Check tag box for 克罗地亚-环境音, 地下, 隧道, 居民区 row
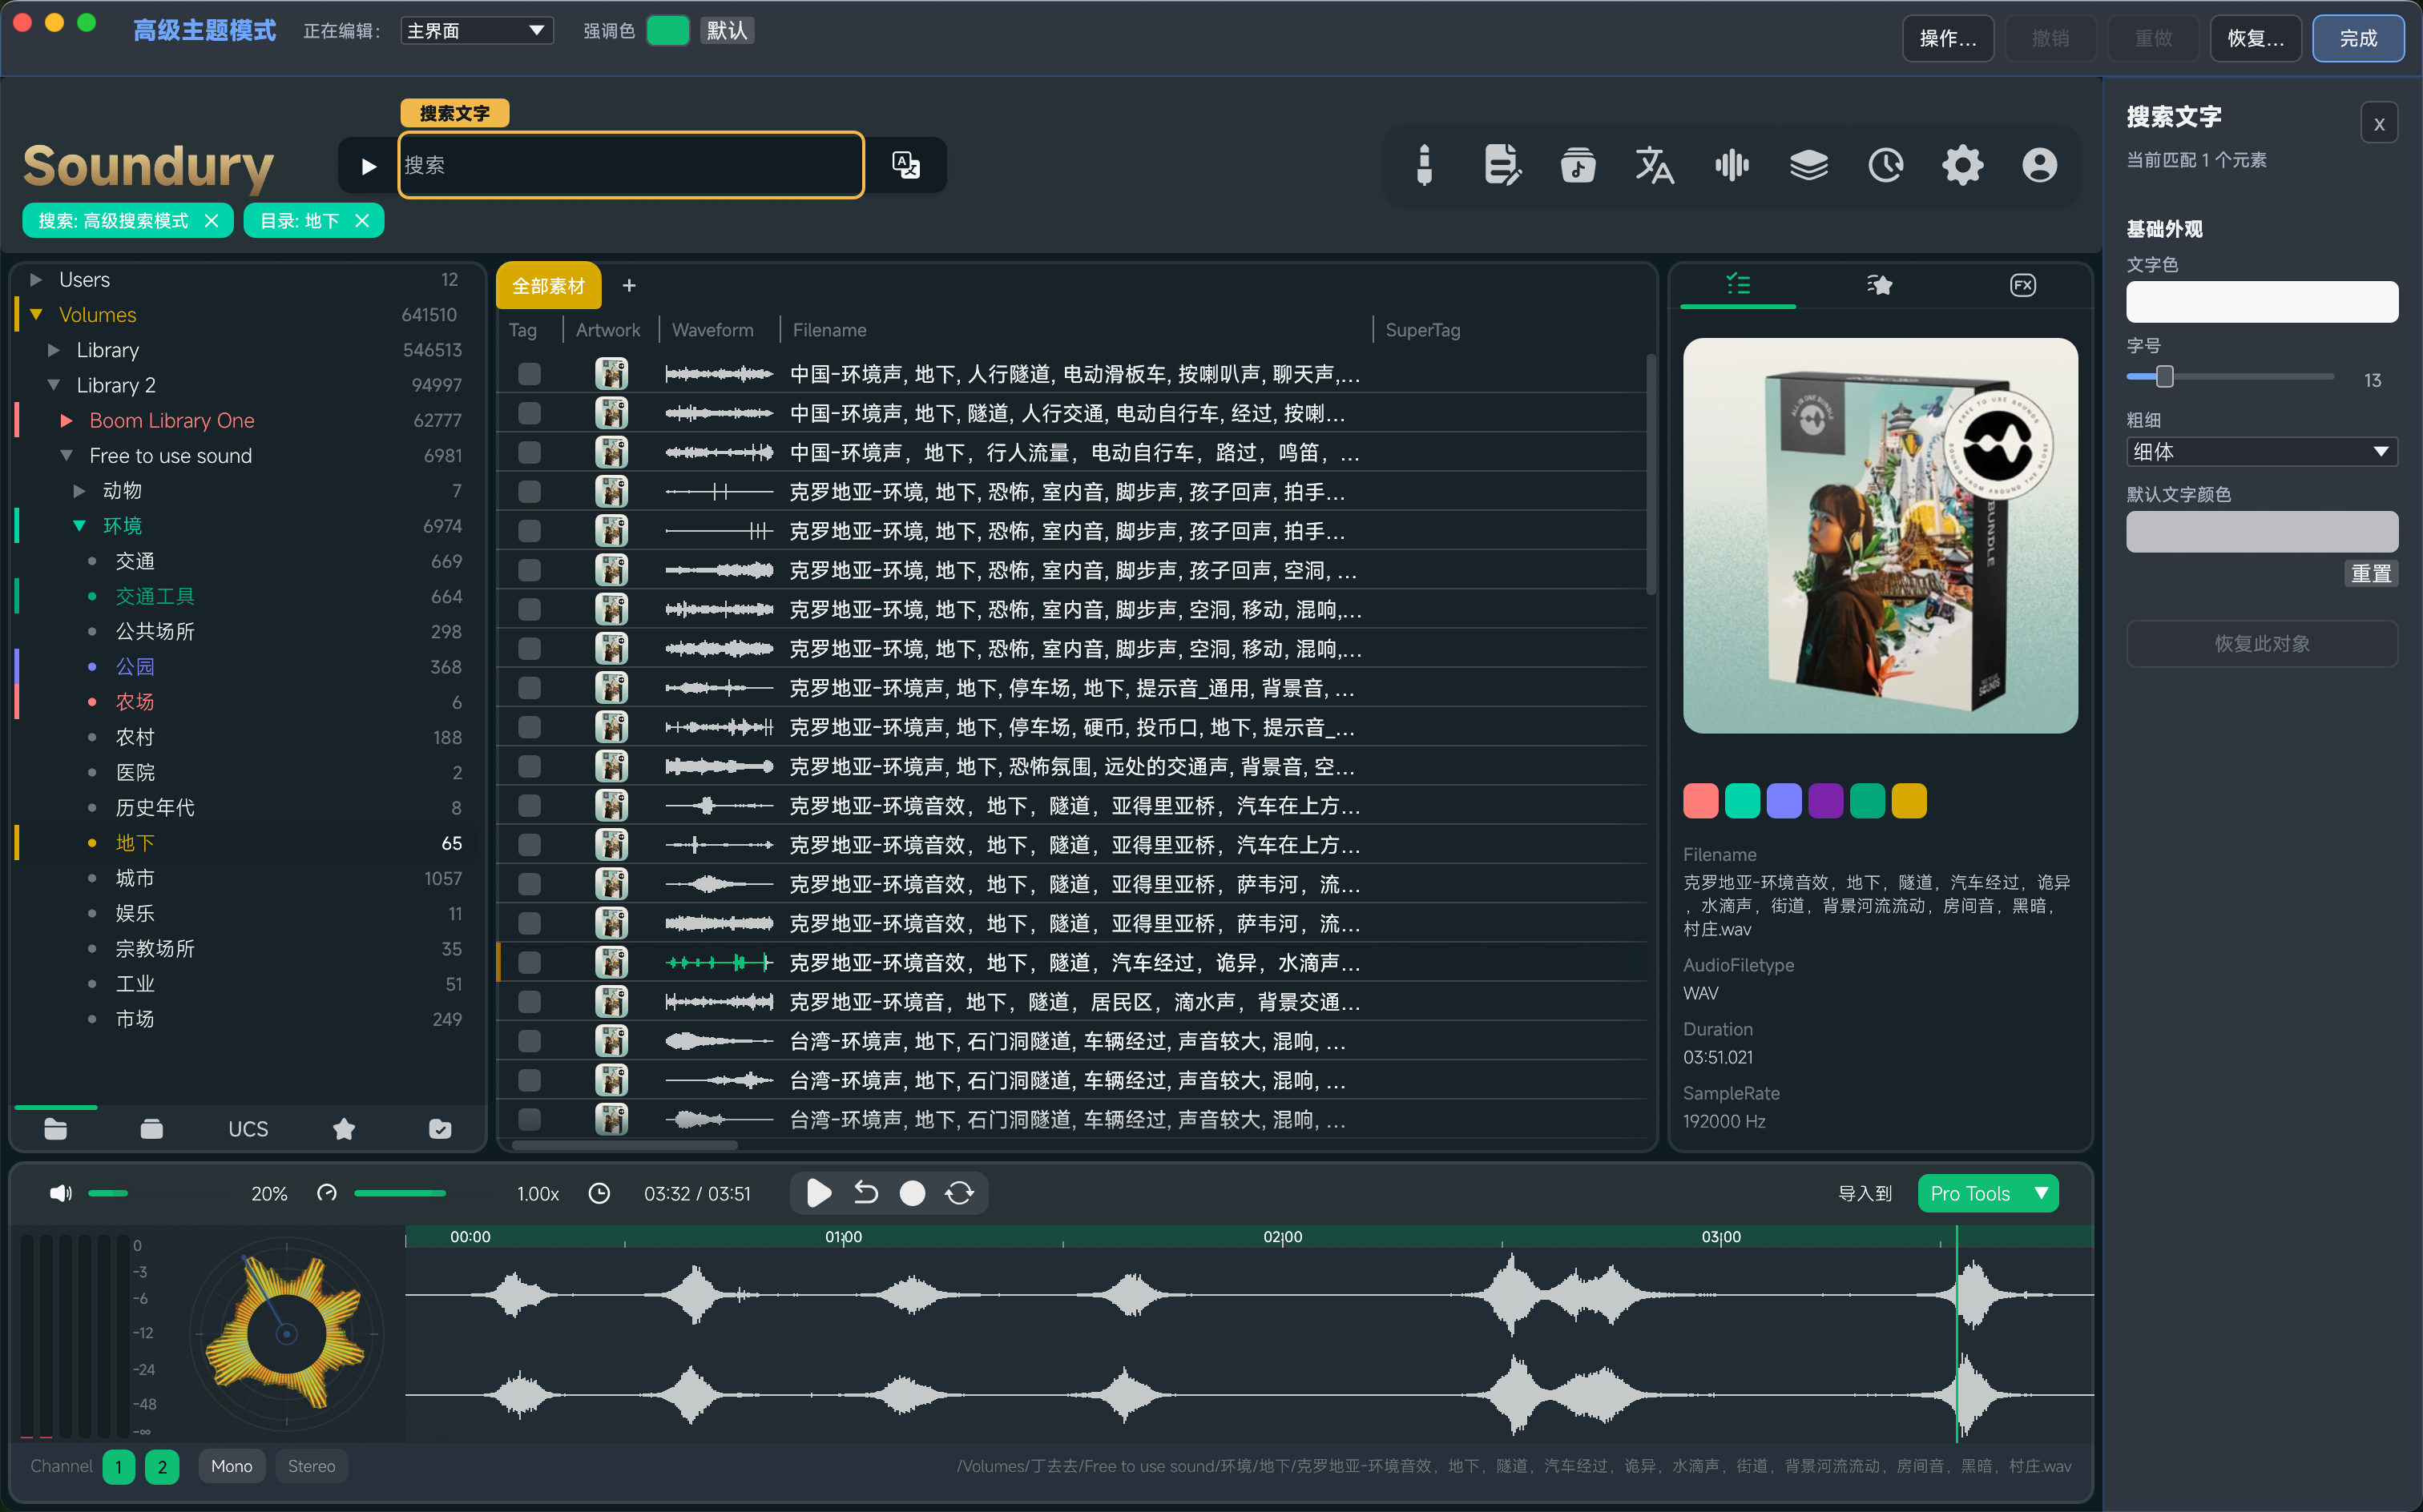The height and width of the screenshot is (1512, 2423). click(x=529, y=1001)
